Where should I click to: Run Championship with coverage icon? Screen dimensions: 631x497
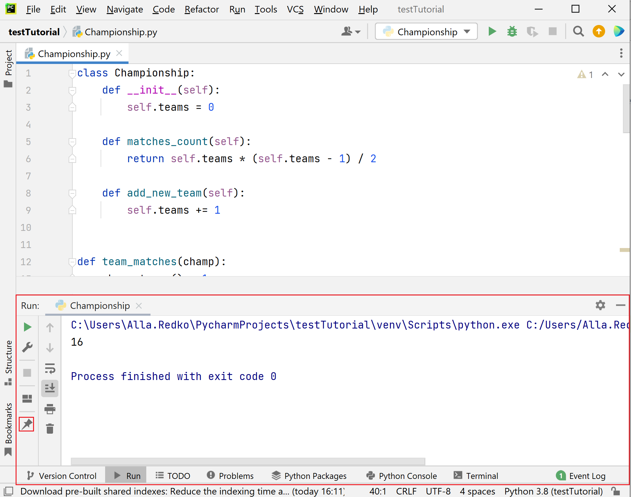click(x=532, y=32)
